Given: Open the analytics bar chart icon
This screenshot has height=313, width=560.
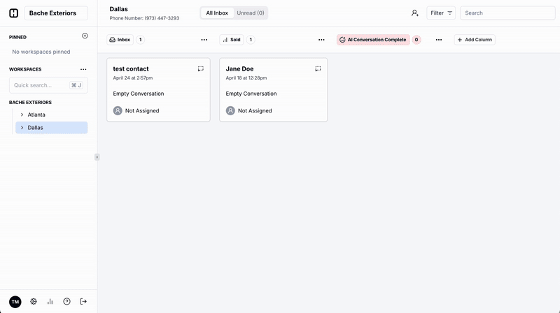Looking at the screenshot, I should click(x=50, y=302).
